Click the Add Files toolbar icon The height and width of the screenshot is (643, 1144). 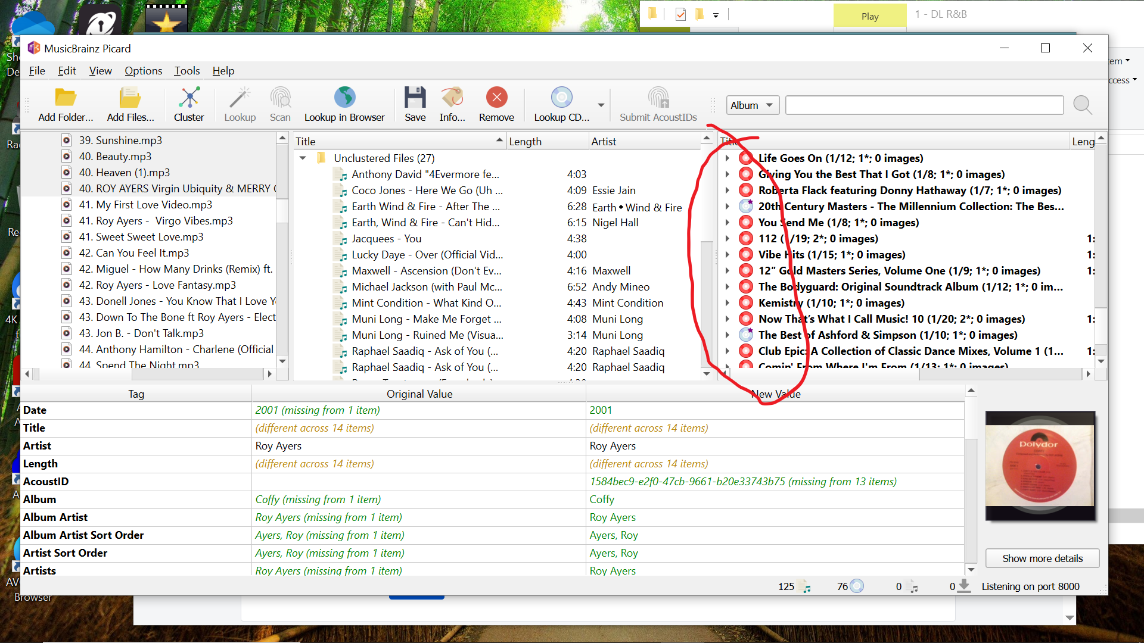coord(130,97)
